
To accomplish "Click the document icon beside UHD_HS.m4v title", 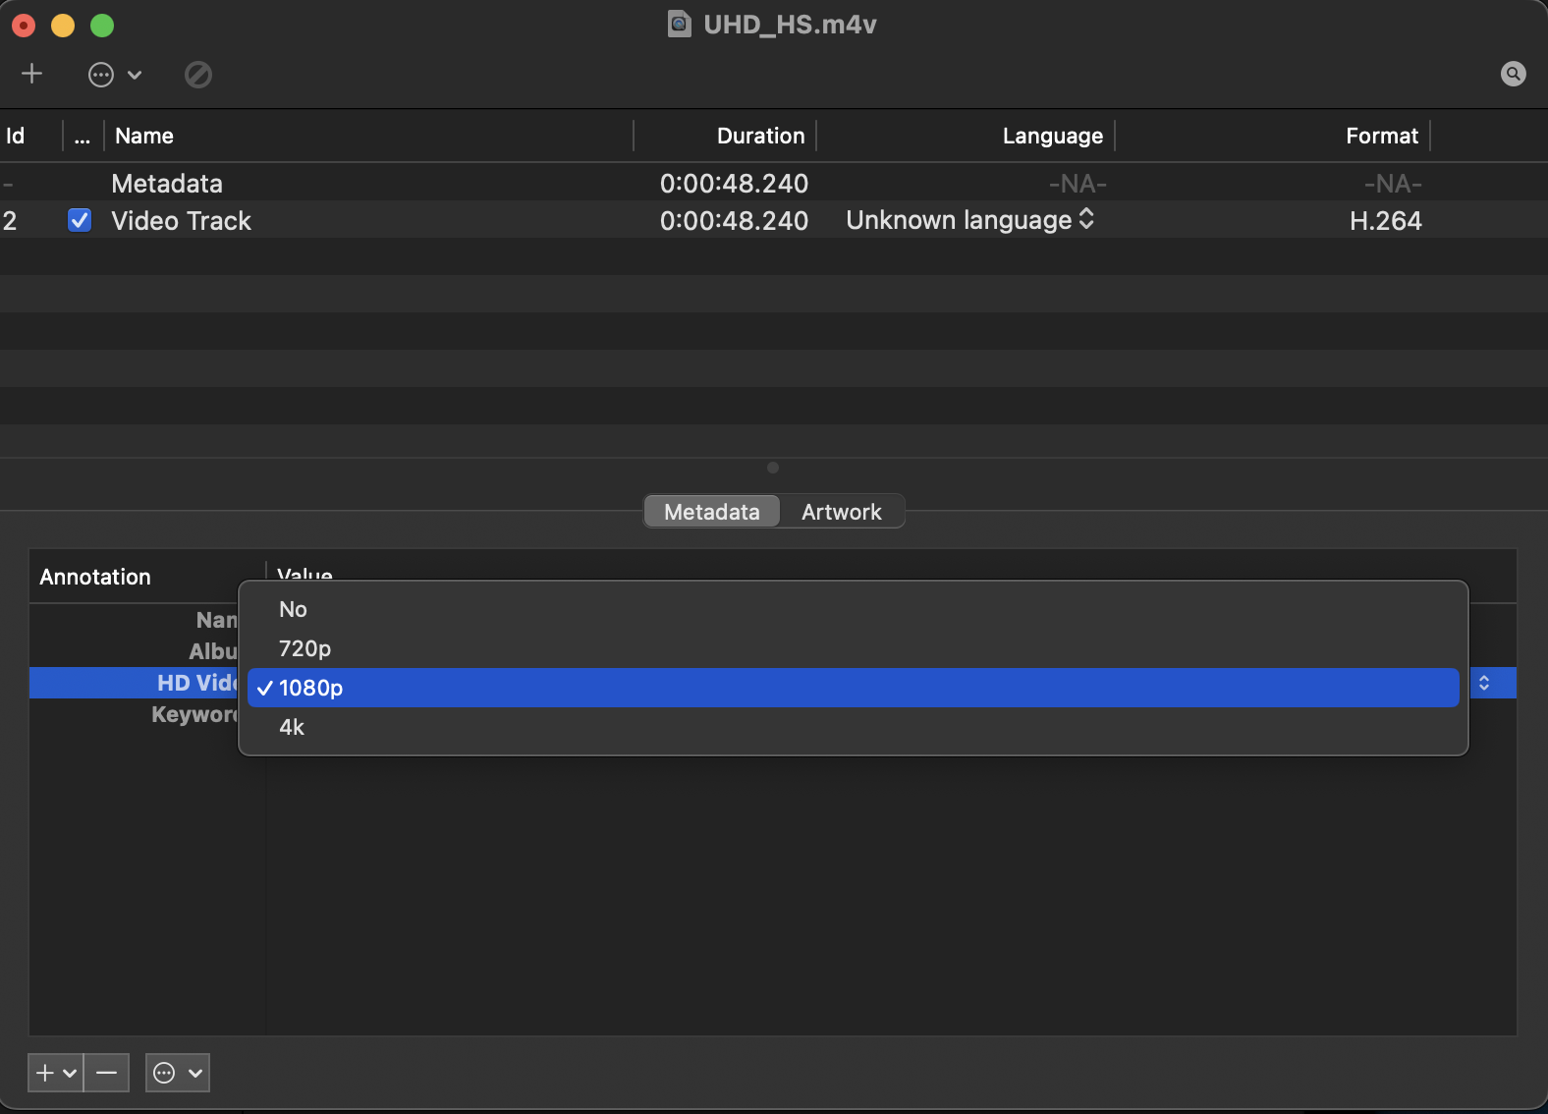I will pos(679,24).
